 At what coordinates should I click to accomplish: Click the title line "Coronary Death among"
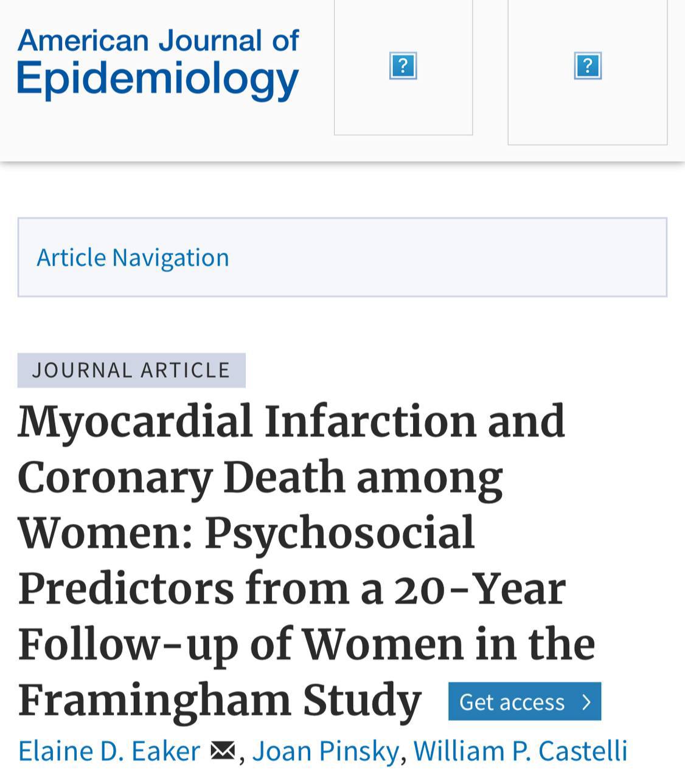pyautogui.click(x=260, y=477)
